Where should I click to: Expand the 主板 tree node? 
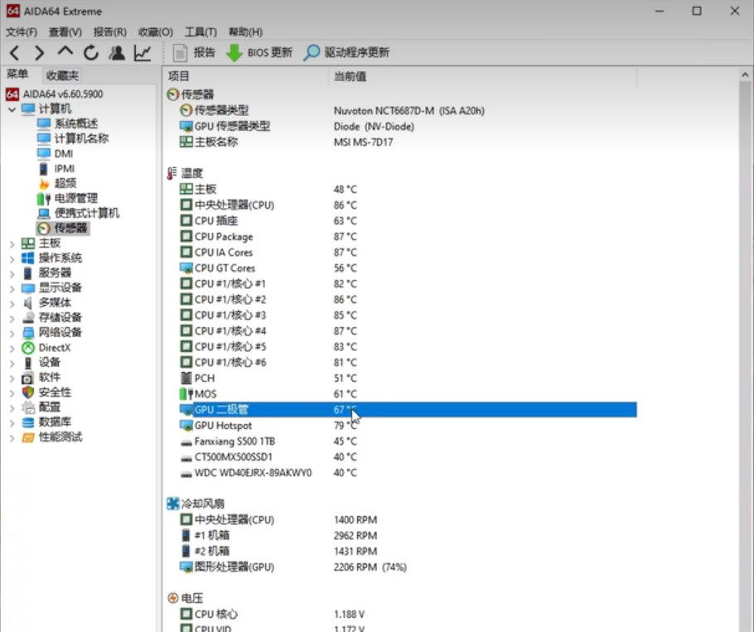coord(12,244)
